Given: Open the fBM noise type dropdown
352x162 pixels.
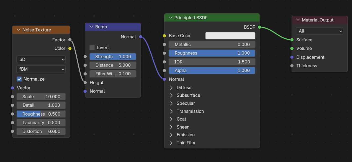Looking at the screenshot, I should pyautogui.click(x=41, y=69).
